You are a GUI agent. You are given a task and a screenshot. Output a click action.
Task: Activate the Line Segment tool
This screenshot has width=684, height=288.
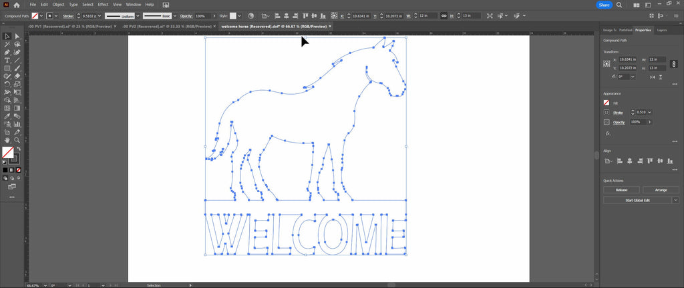pyautogui.click(x=17, y=60)
